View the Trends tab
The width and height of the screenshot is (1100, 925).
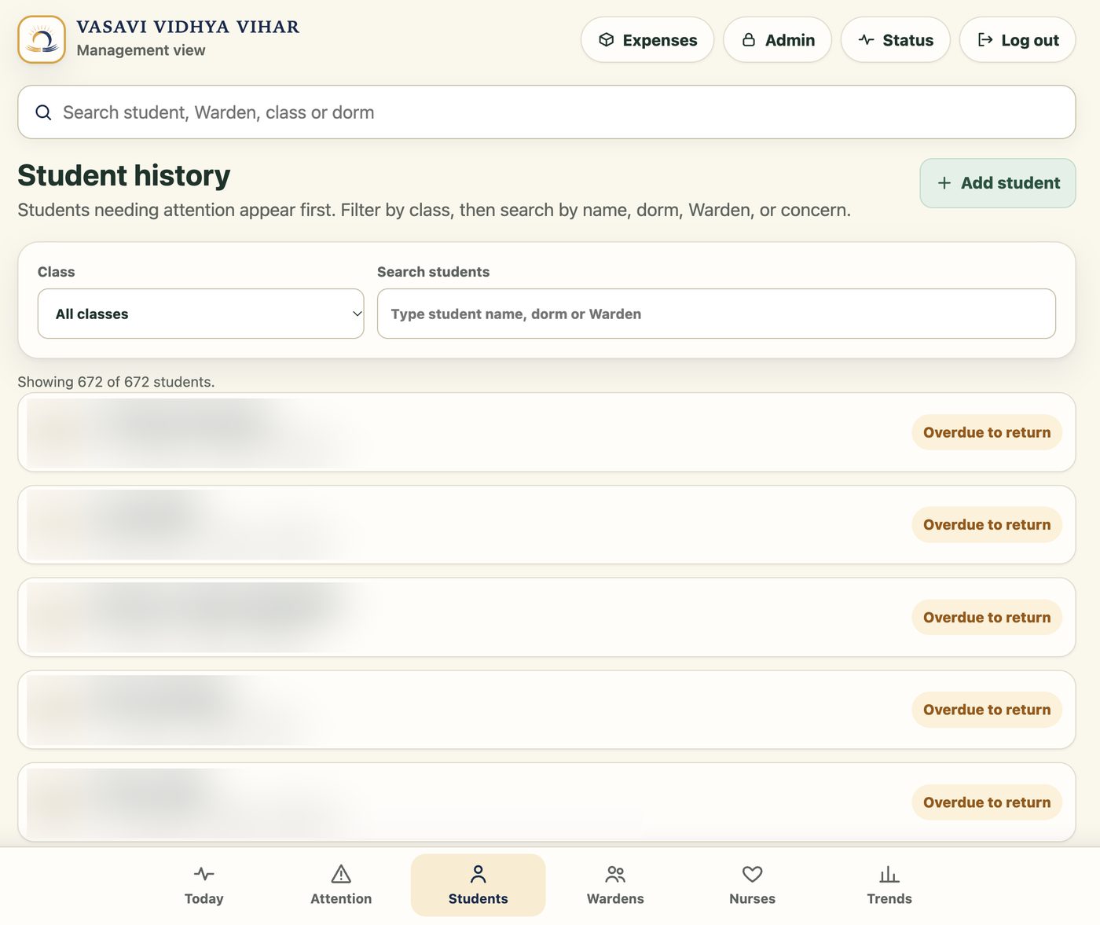(889, 885)
